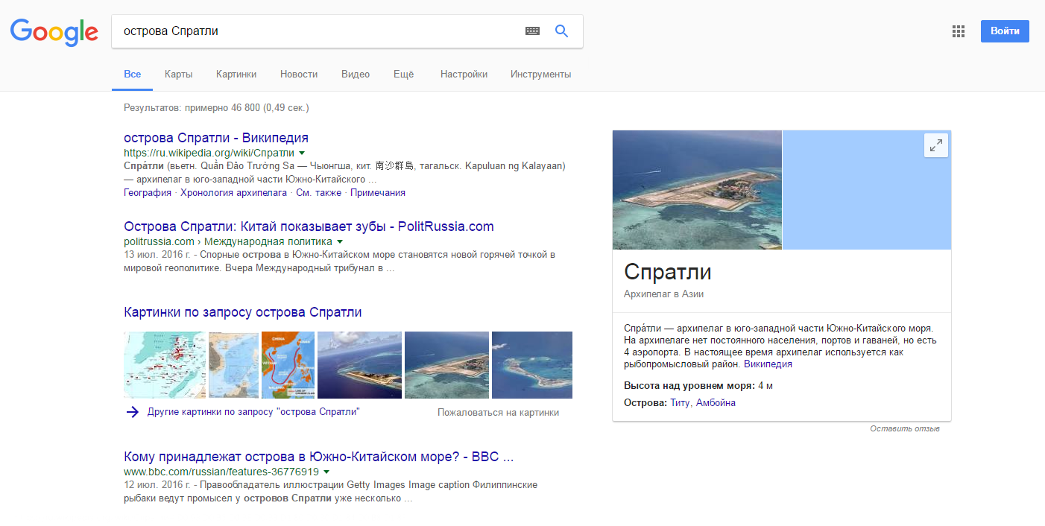Open the Настройки menu
This screenshot has height=526, width=1045.
point(464,75)
